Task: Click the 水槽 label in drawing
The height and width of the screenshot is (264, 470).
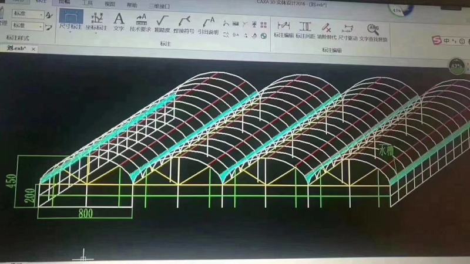Action: (x=386, y=151)
